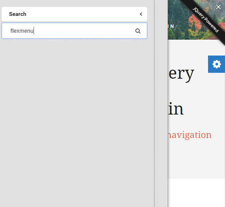Click the "Search" panel title

click(18, 14)
